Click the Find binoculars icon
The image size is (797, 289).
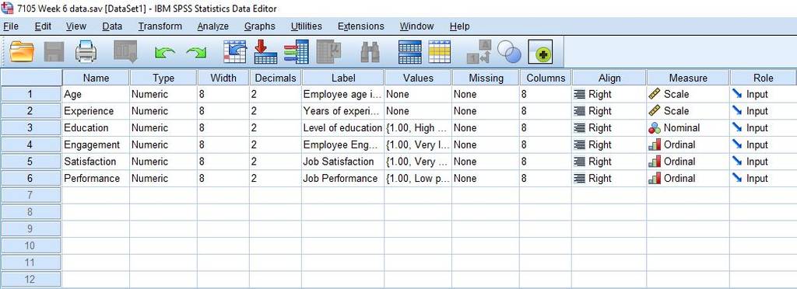370,52
